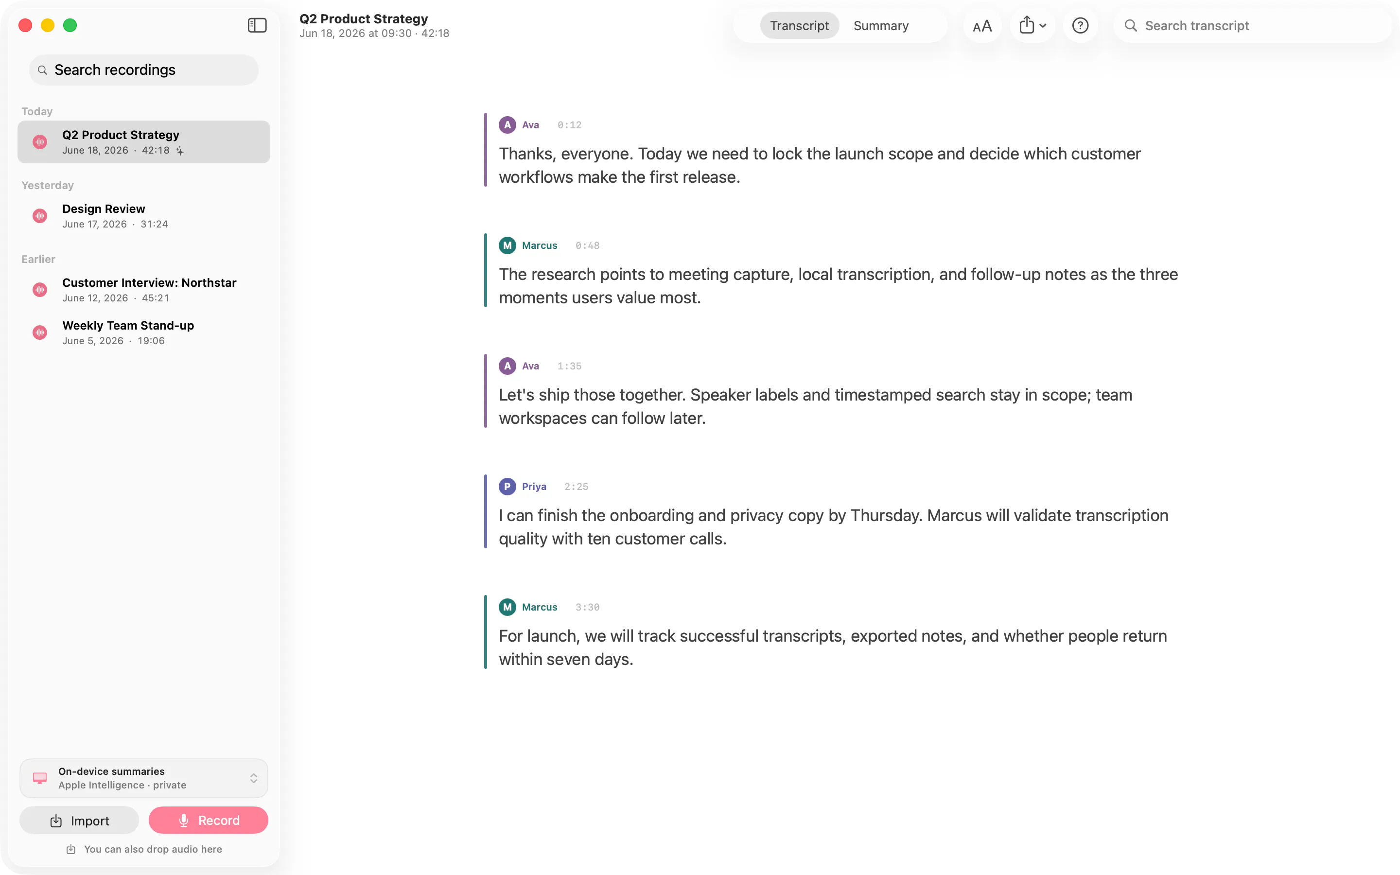Click the microphone icon on Record
This screenshot has width=1400, height=875.
pos(184,821)
